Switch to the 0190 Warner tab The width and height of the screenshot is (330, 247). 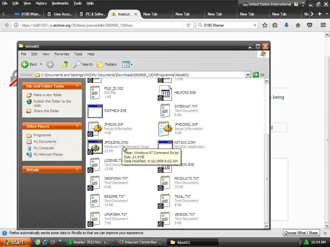28,14
